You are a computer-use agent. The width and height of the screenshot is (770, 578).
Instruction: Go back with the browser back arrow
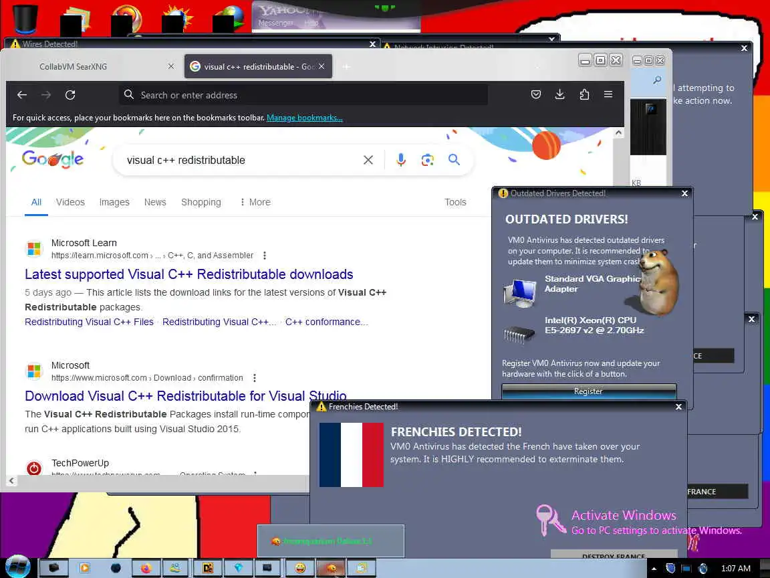[x=22, y=95]
